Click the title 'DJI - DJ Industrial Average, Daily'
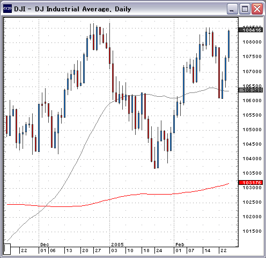The height and width of the screenshot is (258, 266). 72,9
